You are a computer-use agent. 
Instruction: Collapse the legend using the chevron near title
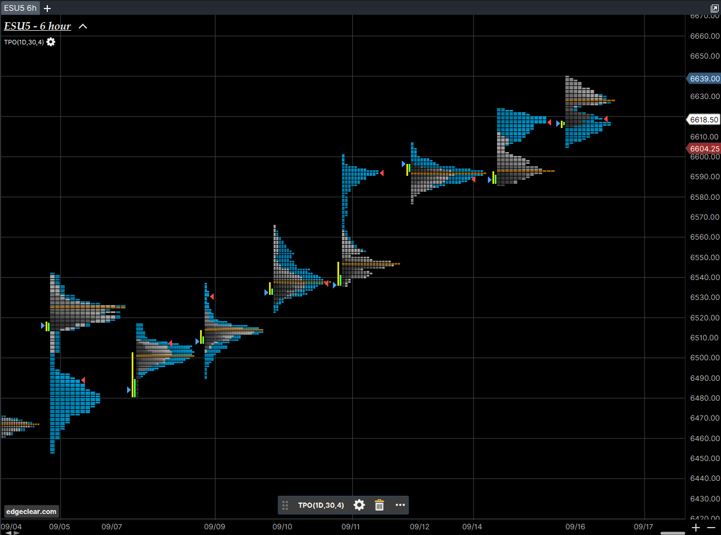(83, 26)
